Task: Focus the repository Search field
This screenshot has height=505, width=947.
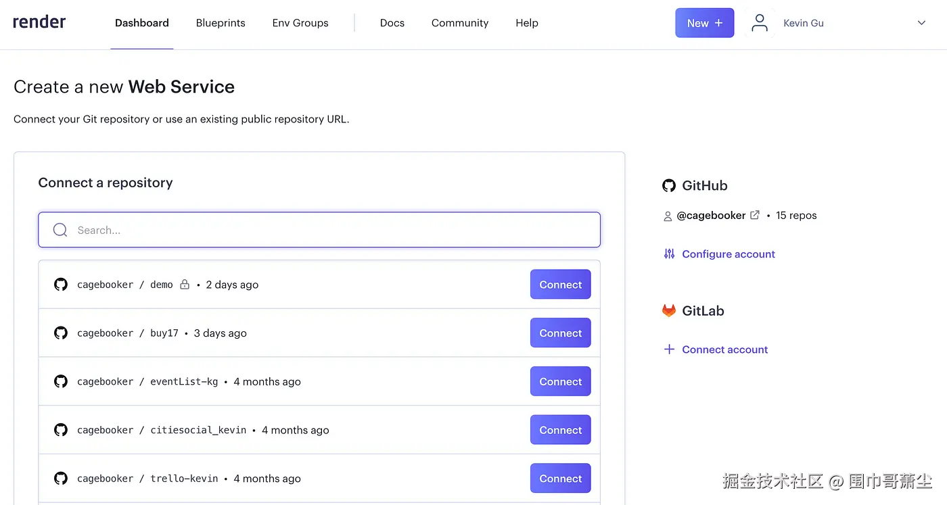Action: 319,230
